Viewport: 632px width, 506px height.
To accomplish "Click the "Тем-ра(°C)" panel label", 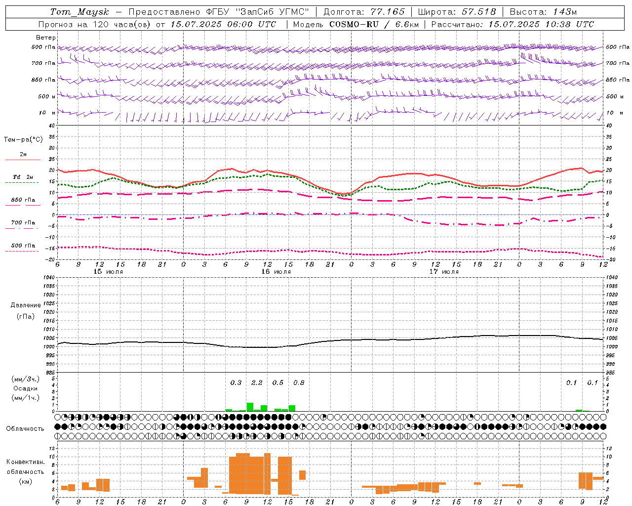I will [x=23, y=140].
